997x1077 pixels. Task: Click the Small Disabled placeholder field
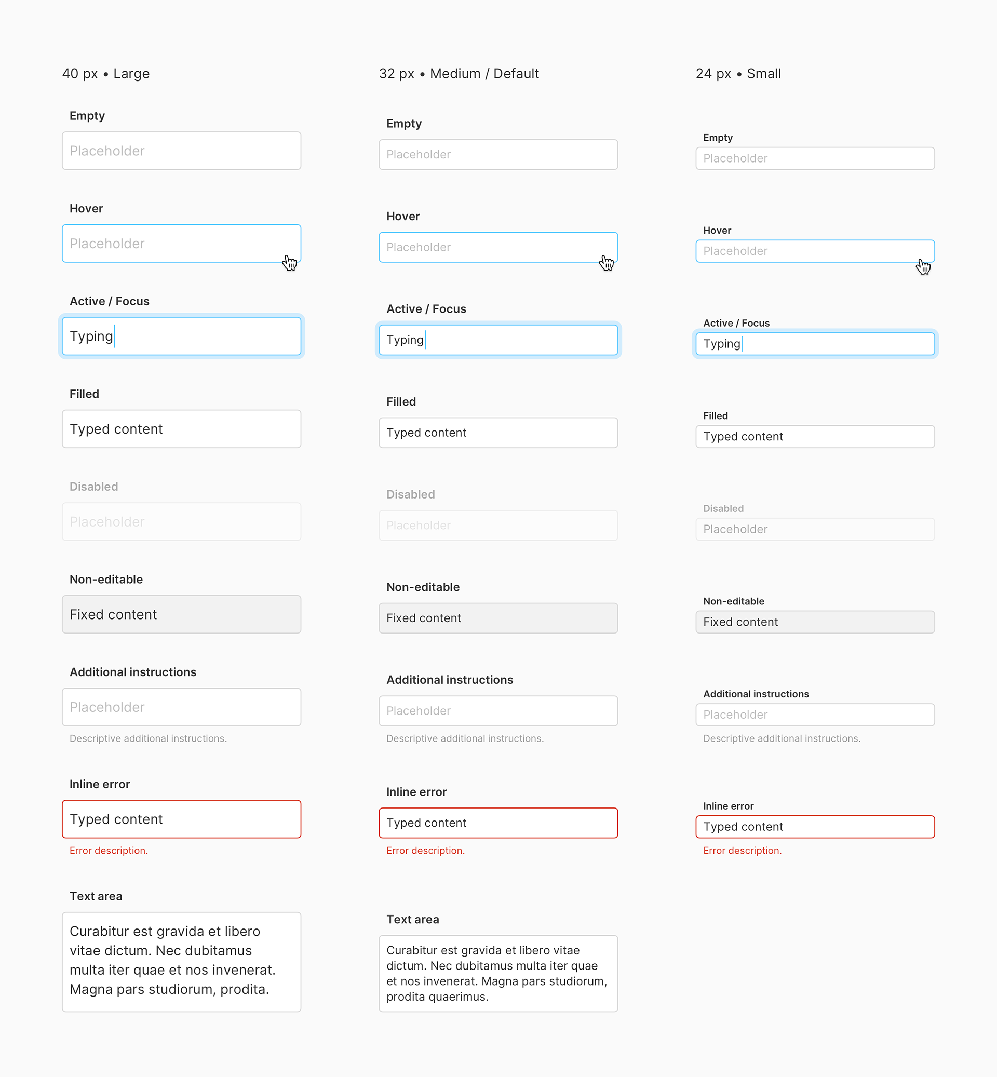point(815,529)
